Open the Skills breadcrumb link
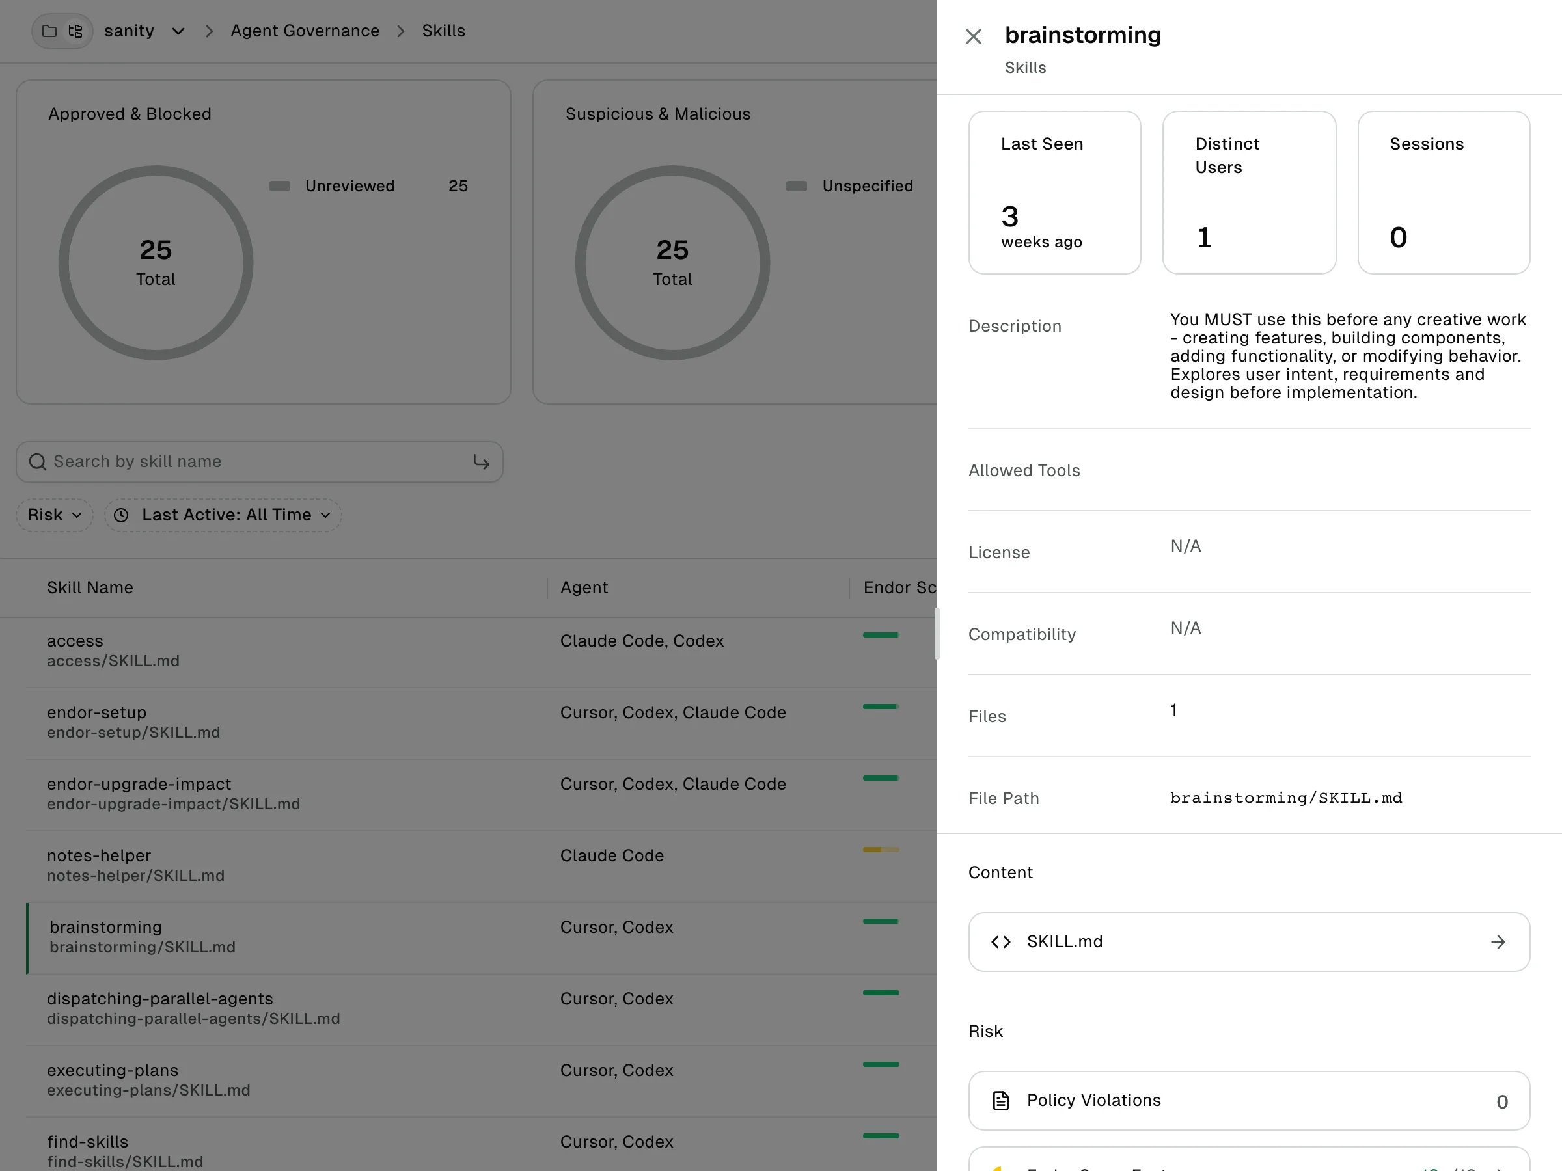 click(443, 31)
